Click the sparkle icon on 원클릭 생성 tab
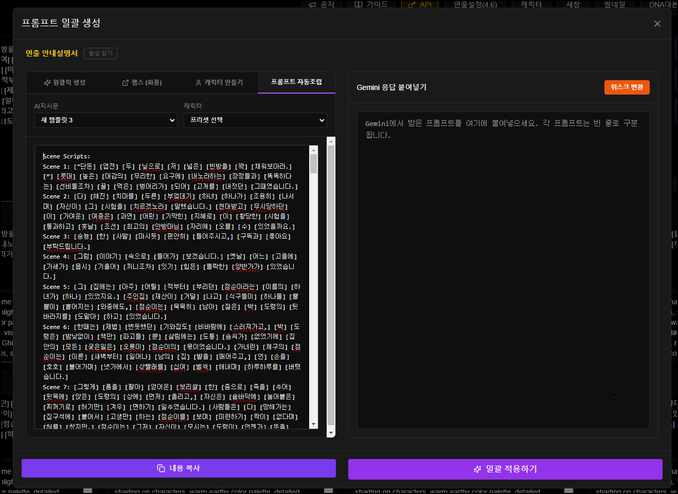Viewport: 678px width, 494px height. [x=47, y=83]
